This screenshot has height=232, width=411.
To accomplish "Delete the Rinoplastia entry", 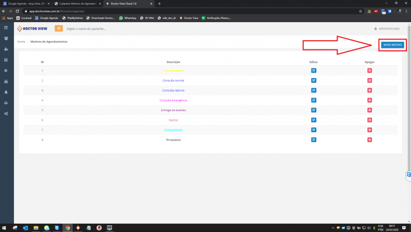I will tap(369, 140).
